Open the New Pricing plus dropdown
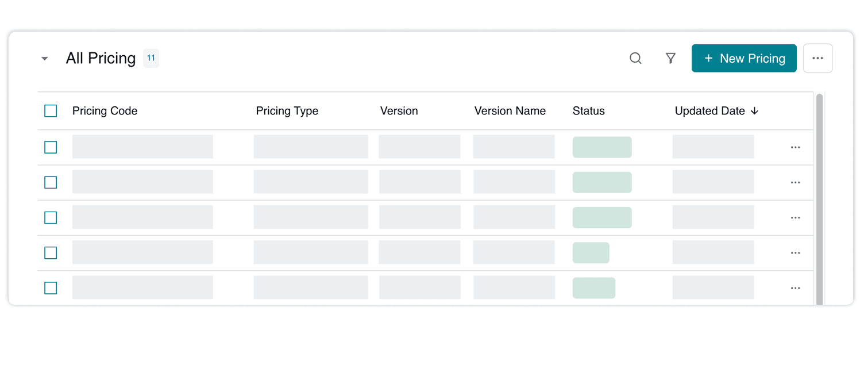Viewport: 864px width, 368px height. click(709, 58)
